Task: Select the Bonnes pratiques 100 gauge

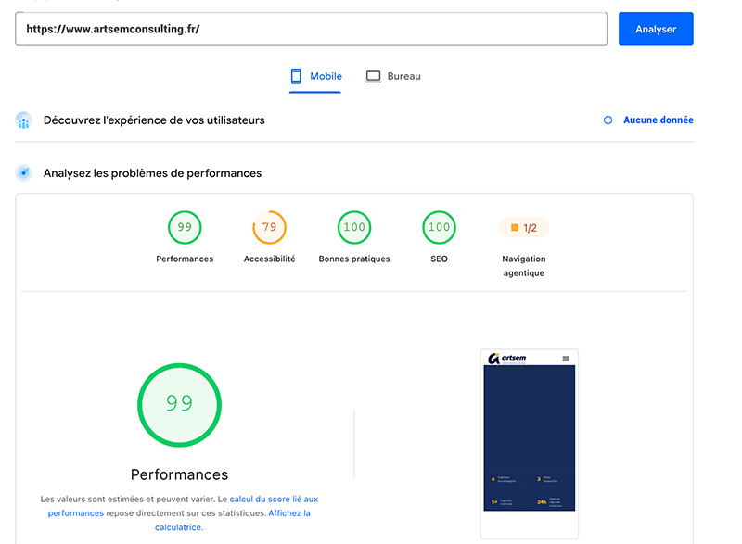Action: point(354,227)
